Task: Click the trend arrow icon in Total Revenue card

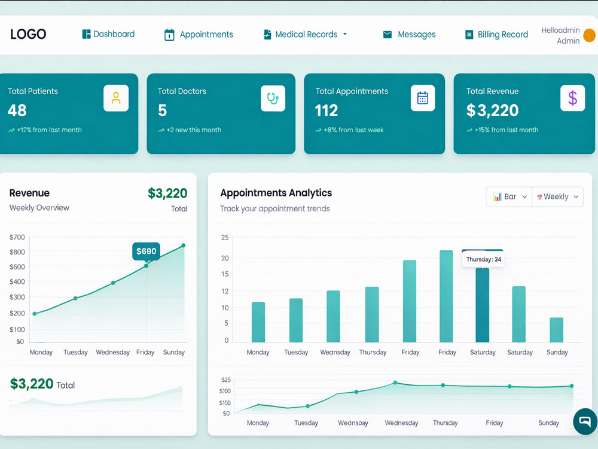Action: click(x=469, y=130)
